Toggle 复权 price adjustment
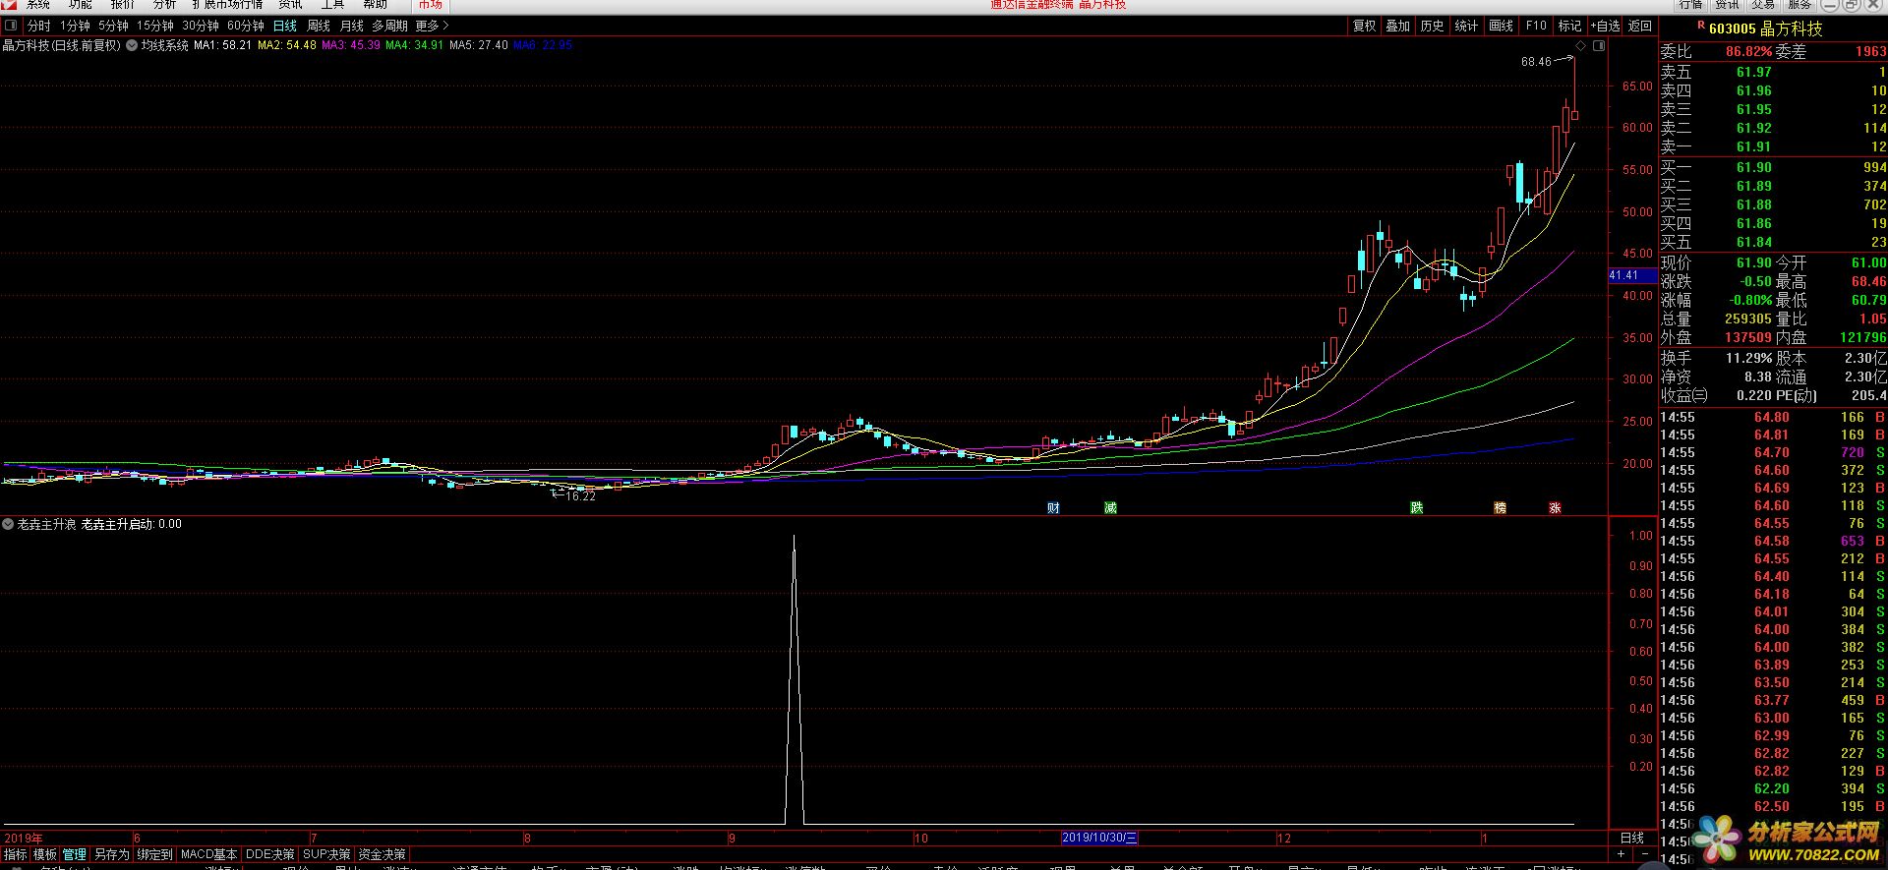This screenshot has height=870, width=1888. pos(1364,26)
